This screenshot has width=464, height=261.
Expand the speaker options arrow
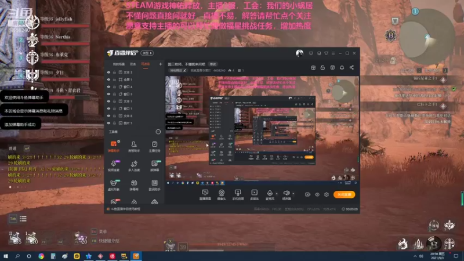[x=293, y=194]
